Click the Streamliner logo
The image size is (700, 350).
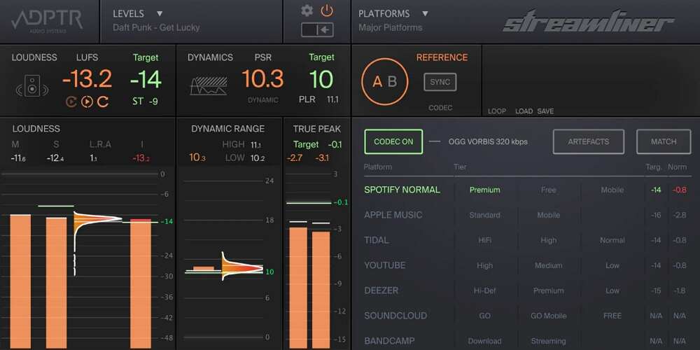(x=589, y=22)
